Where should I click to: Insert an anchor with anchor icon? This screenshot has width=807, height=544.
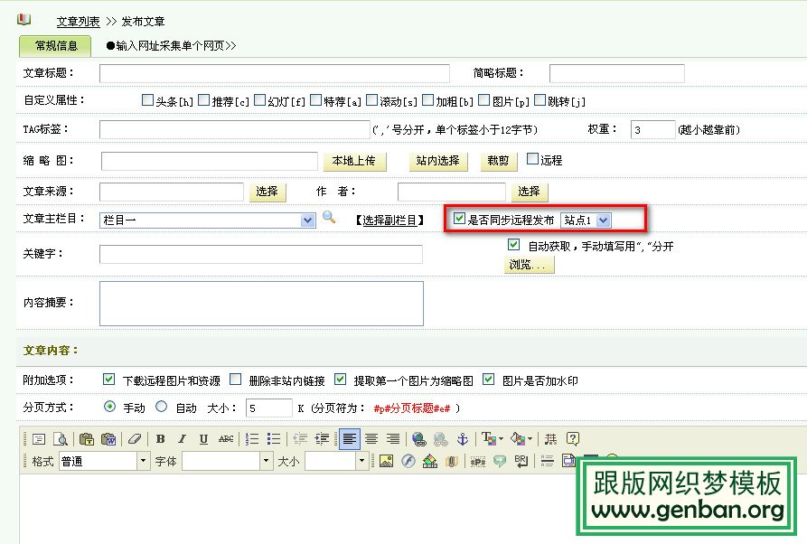click(x=462, y=439)
